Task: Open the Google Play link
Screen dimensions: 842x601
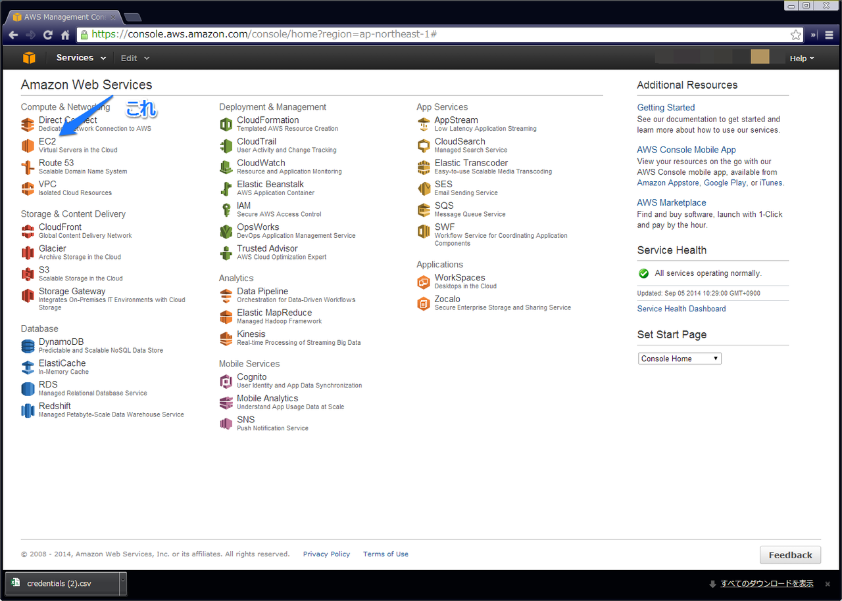Action: [x=725, y=183]
